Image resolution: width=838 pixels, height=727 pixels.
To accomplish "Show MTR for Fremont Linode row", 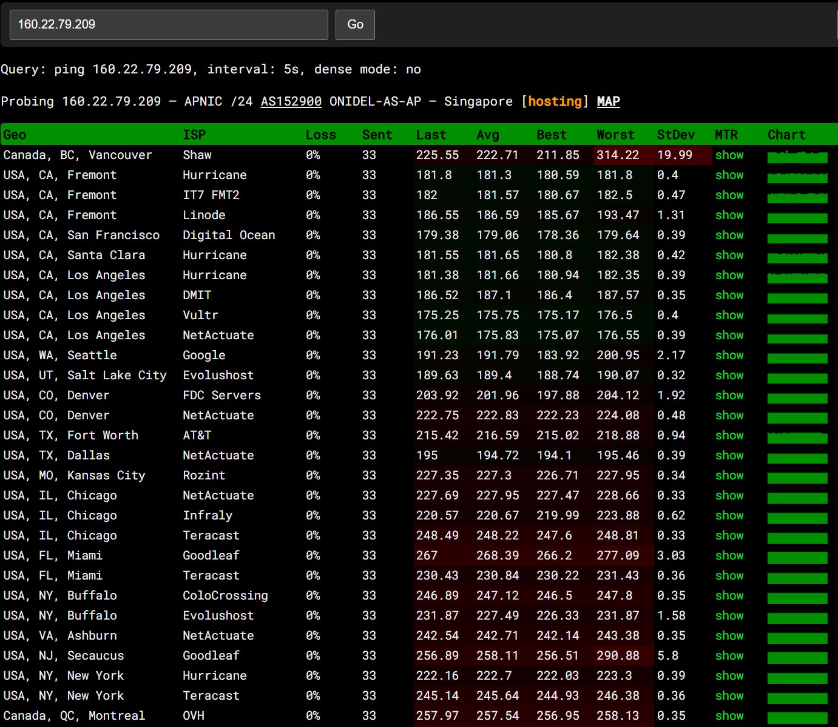I will [729, 215].
